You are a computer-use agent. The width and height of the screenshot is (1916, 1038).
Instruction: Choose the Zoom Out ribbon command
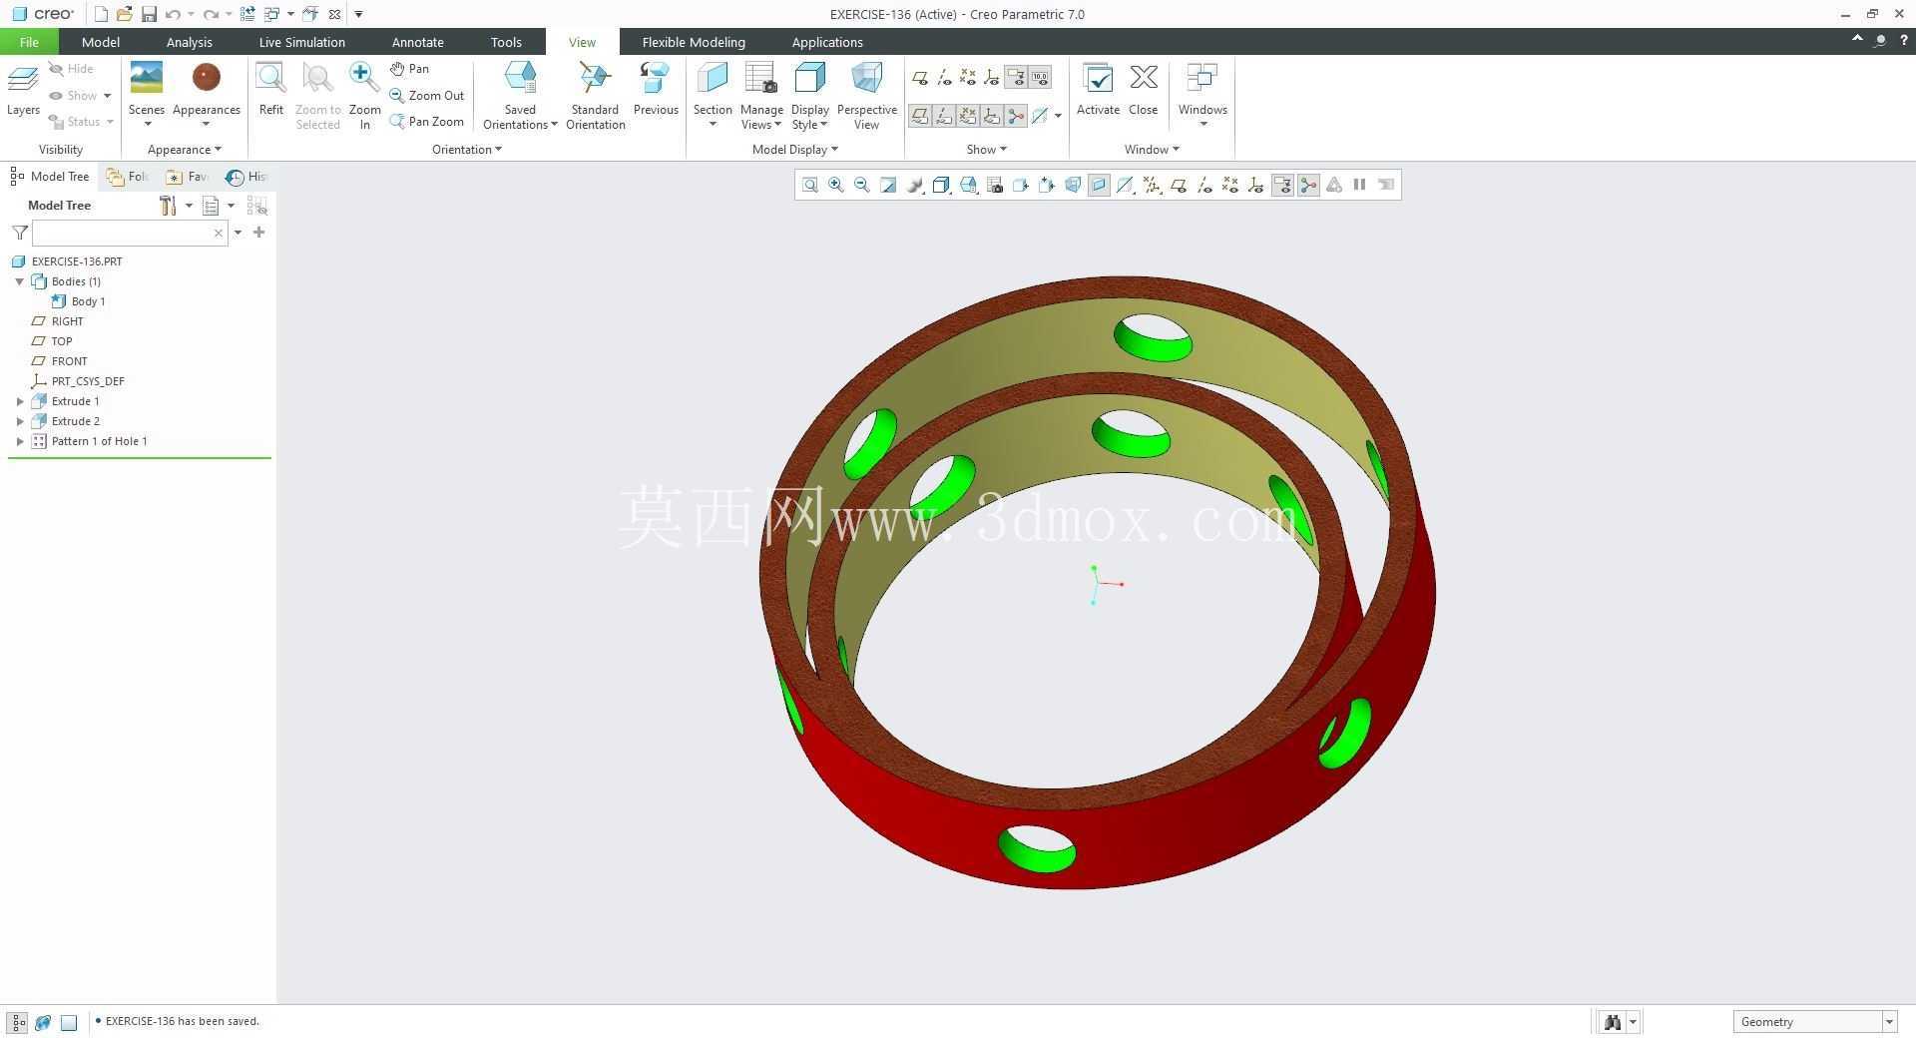pos(427,96)
